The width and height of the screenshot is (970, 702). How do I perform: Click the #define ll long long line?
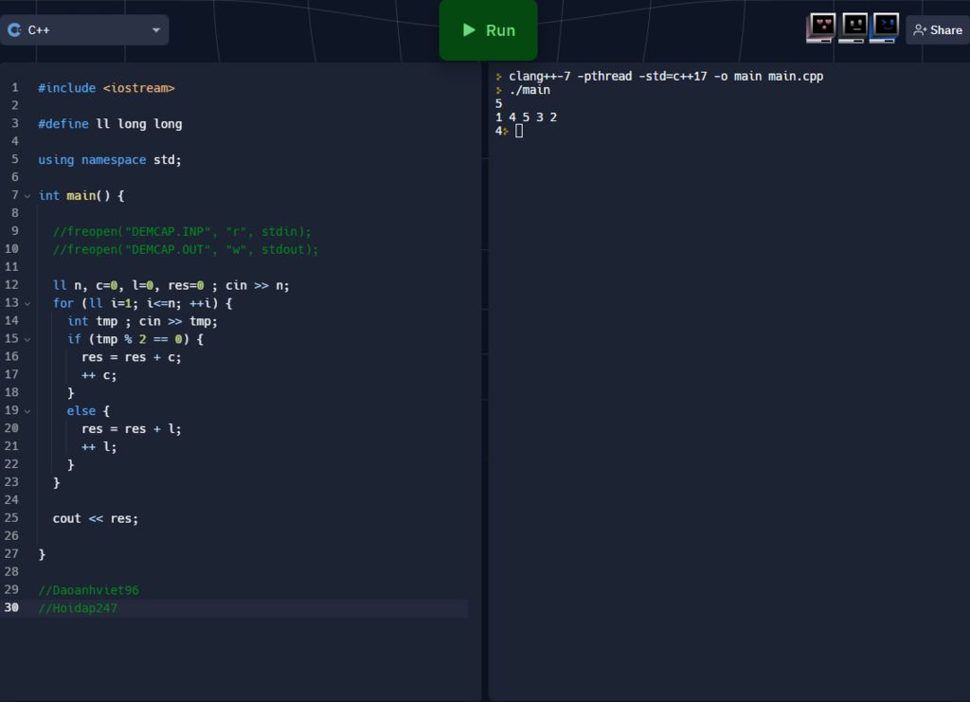point(110,124)
